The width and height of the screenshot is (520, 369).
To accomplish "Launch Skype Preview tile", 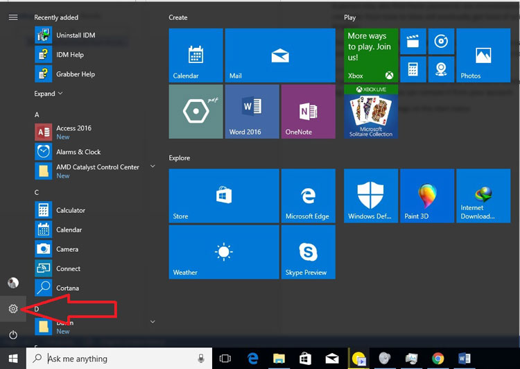I will point(308,252).
